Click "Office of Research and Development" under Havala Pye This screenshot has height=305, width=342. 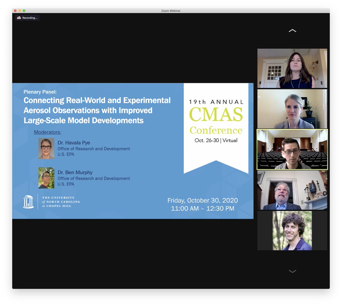94,149
